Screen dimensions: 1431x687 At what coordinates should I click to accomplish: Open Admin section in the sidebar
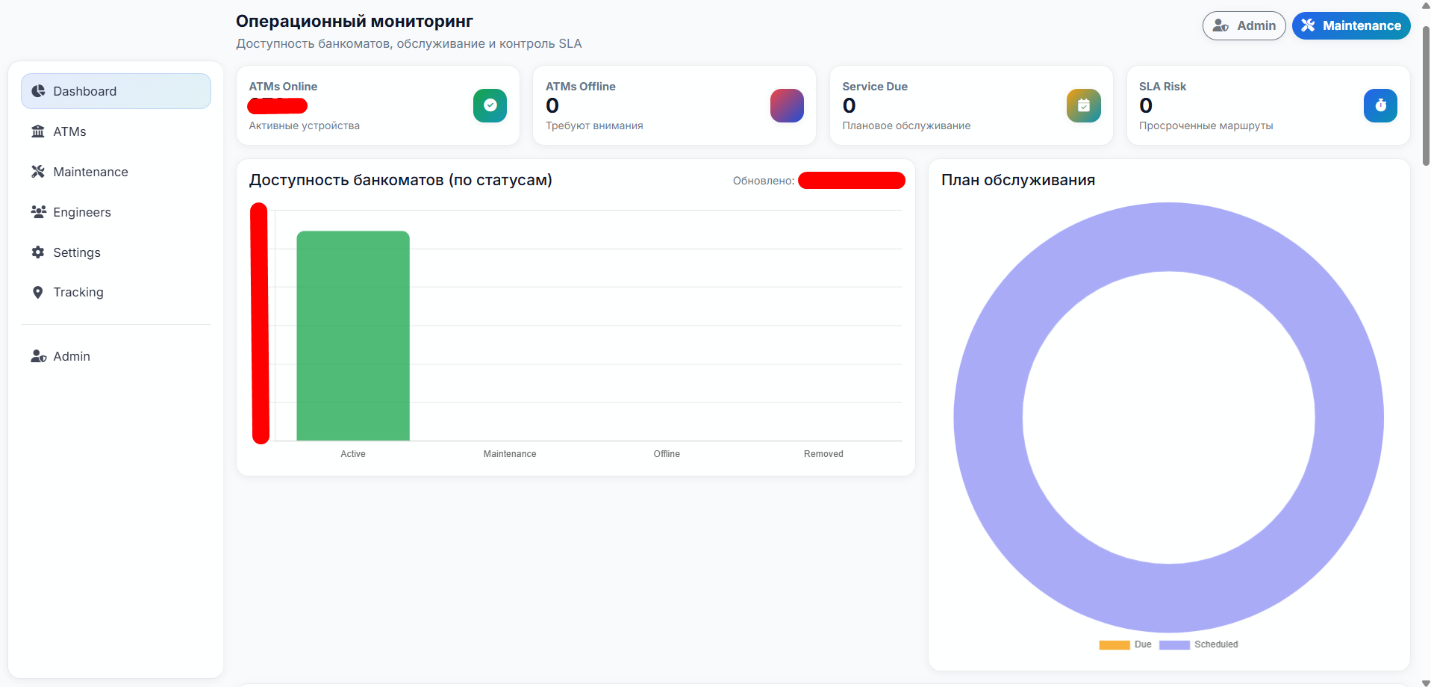pos(72,356)
